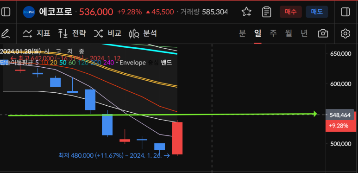Viewport: 358px width, 173px height.
Task: Open the memo clipboard icon
Action: click(266, 12)
